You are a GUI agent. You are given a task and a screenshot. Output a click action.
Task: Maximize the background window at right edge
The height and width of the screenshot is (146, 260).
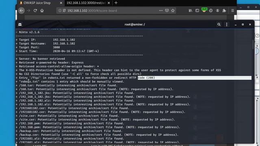[248, 7]
